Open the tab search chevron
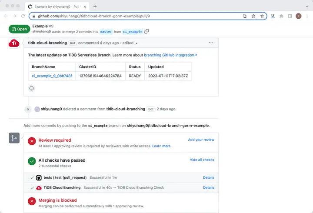The width and height of the screenshot is (313, 213). 307,7
